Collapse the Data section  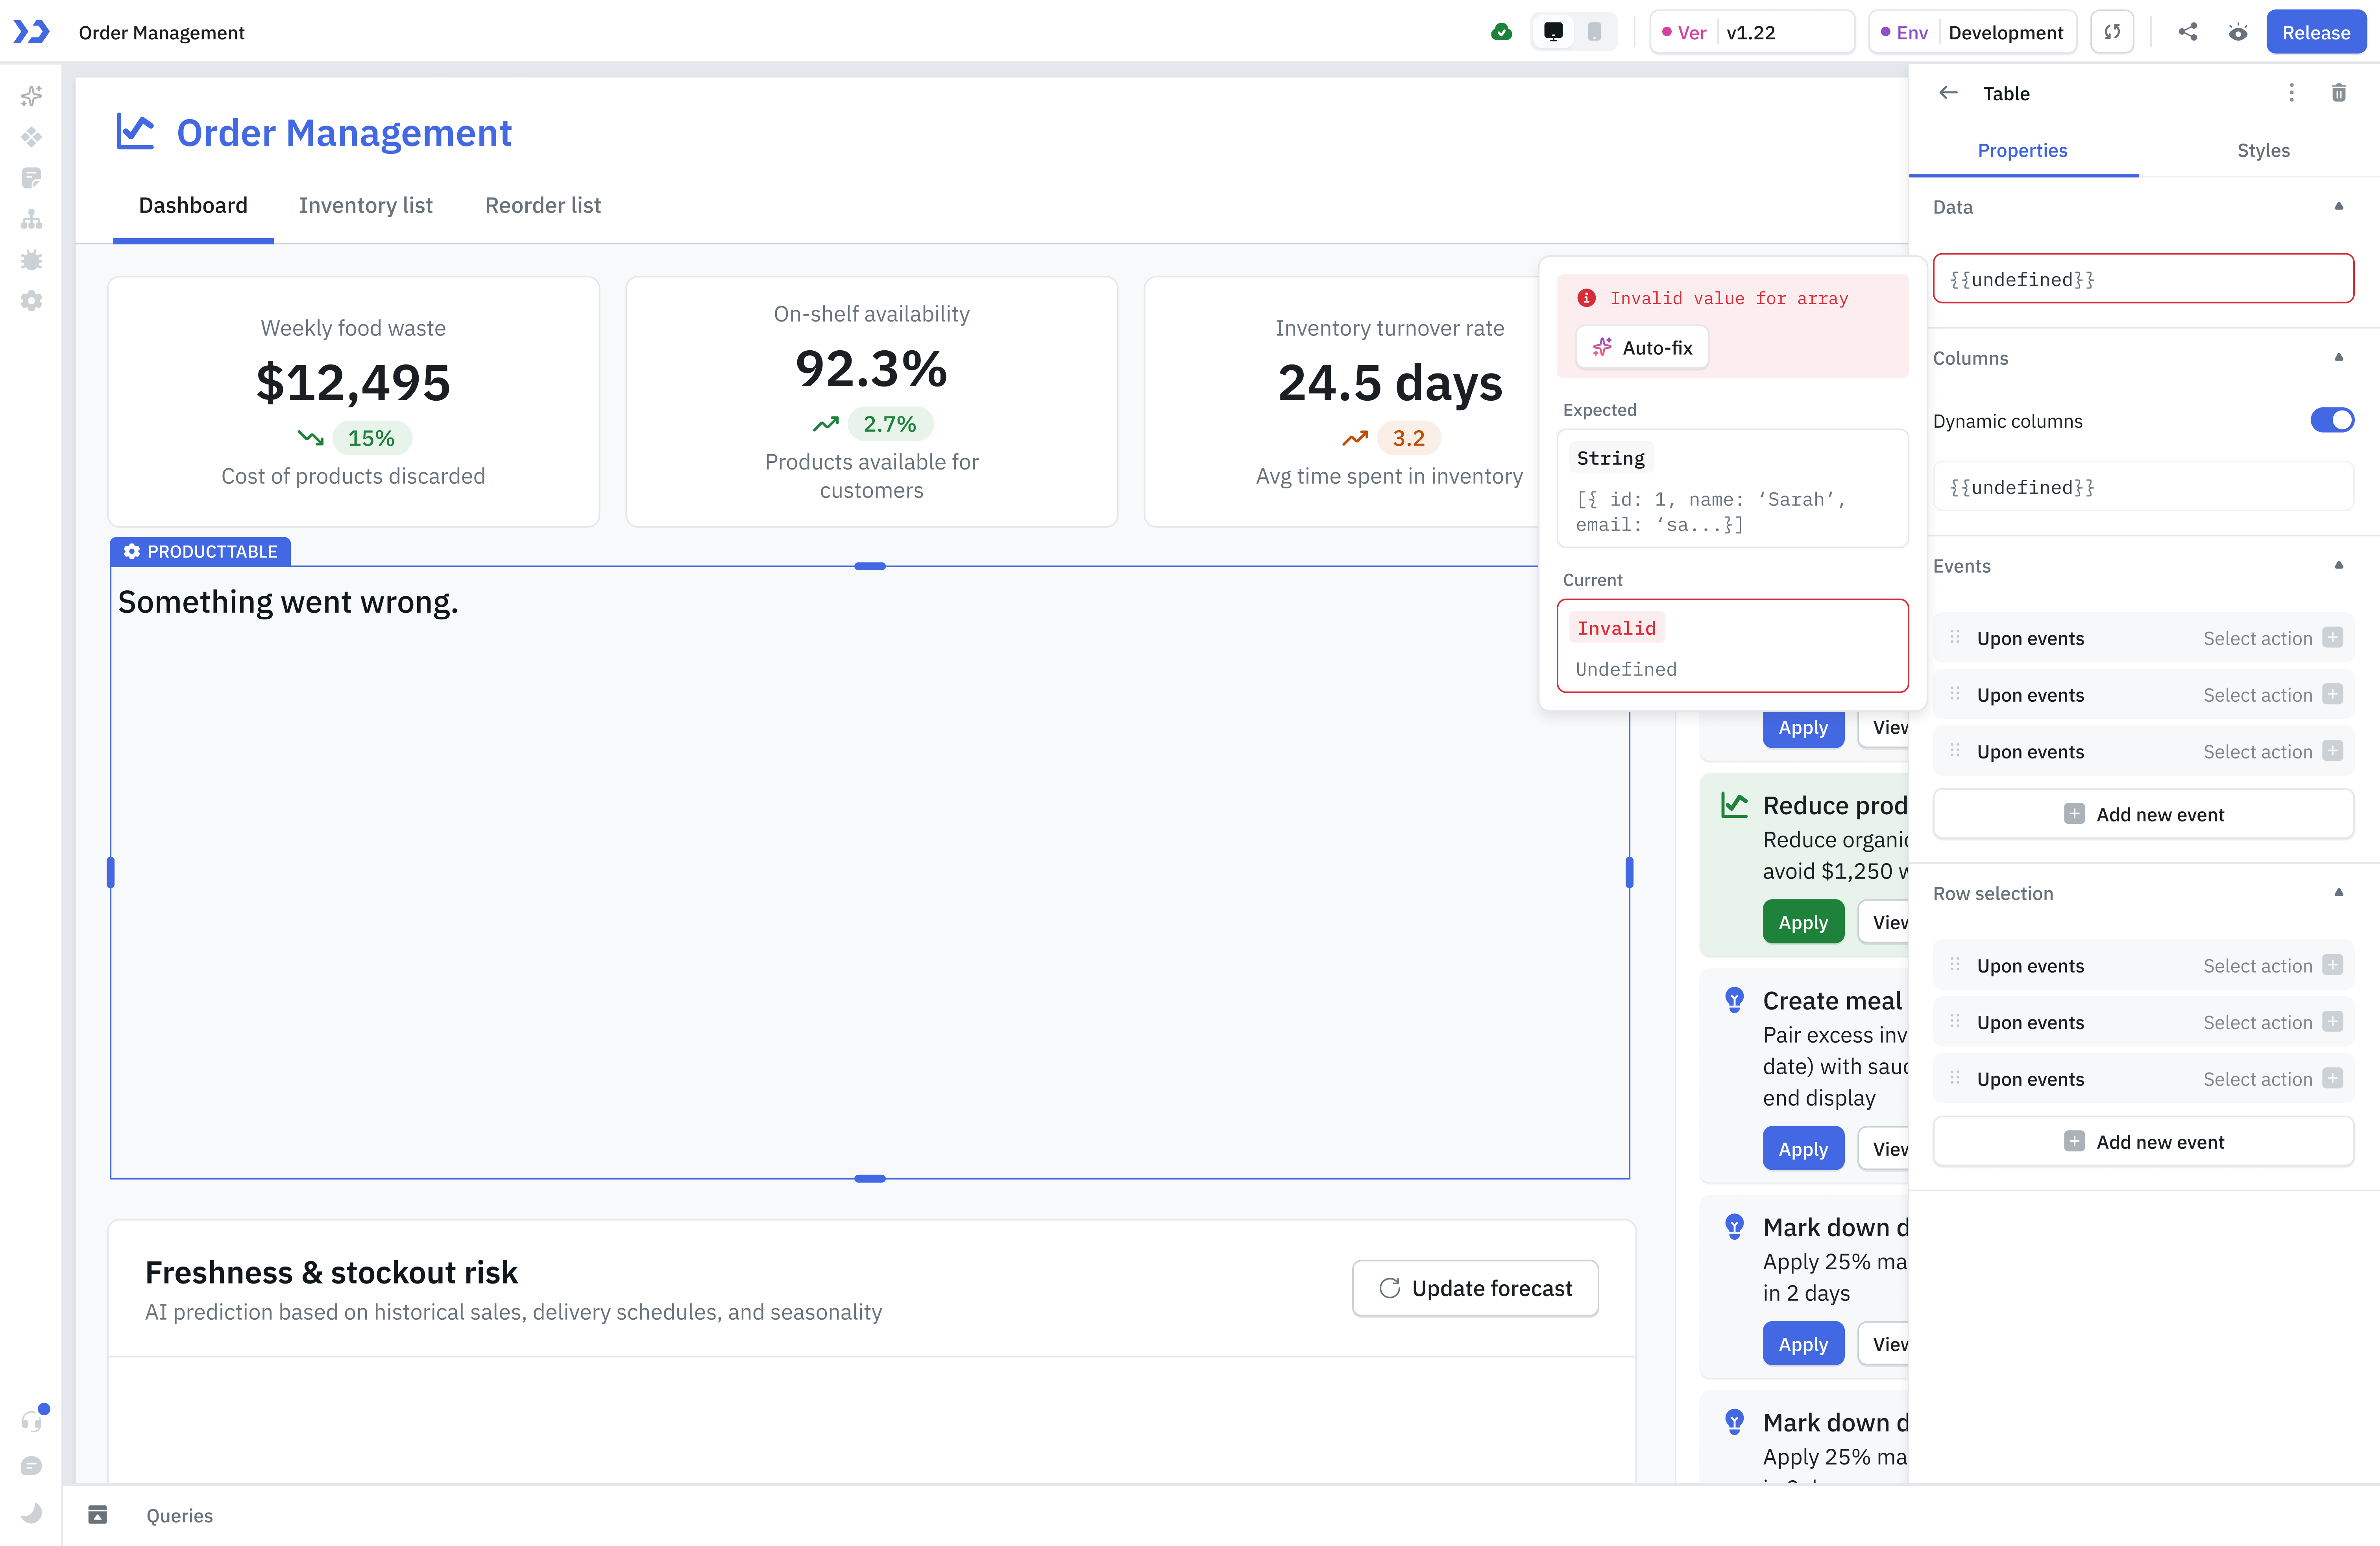pyautogui.click(x=2338, y=207)
